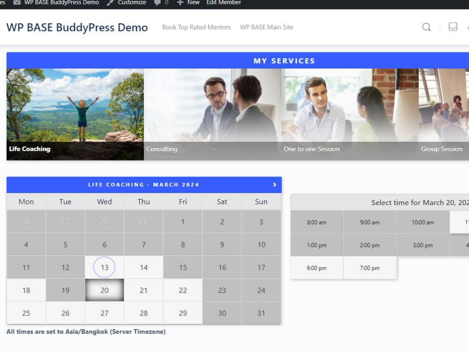The width and height of the screenshot is (469, 352).
Task: Click the 2:00 pm time slot
Action: (370, 245)
